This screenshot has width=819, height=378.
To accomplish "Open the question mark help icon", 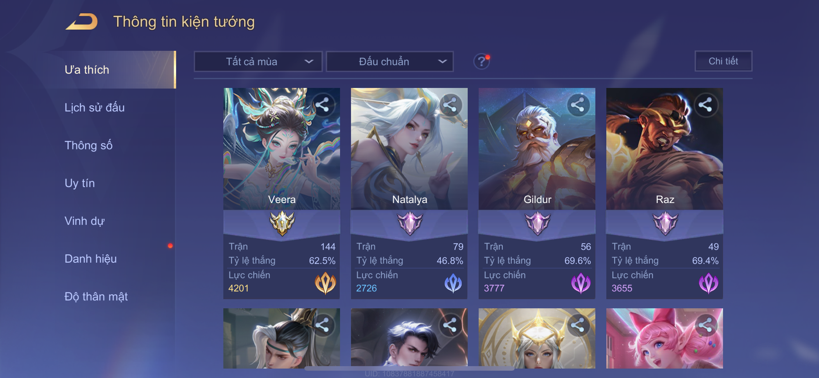I will pyautogui.click(x=481, y=61).
